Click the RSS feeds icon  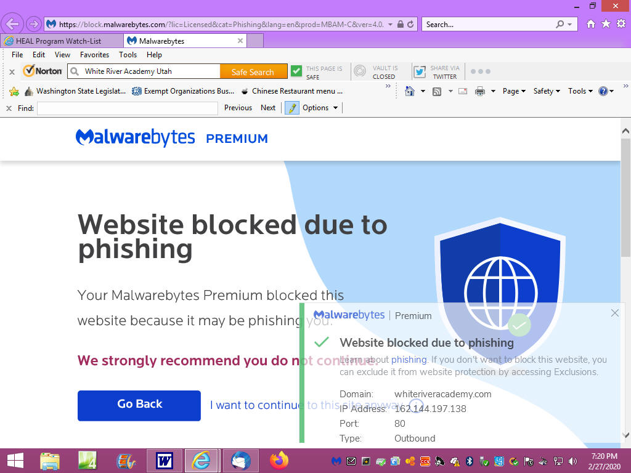click(437, 92)
